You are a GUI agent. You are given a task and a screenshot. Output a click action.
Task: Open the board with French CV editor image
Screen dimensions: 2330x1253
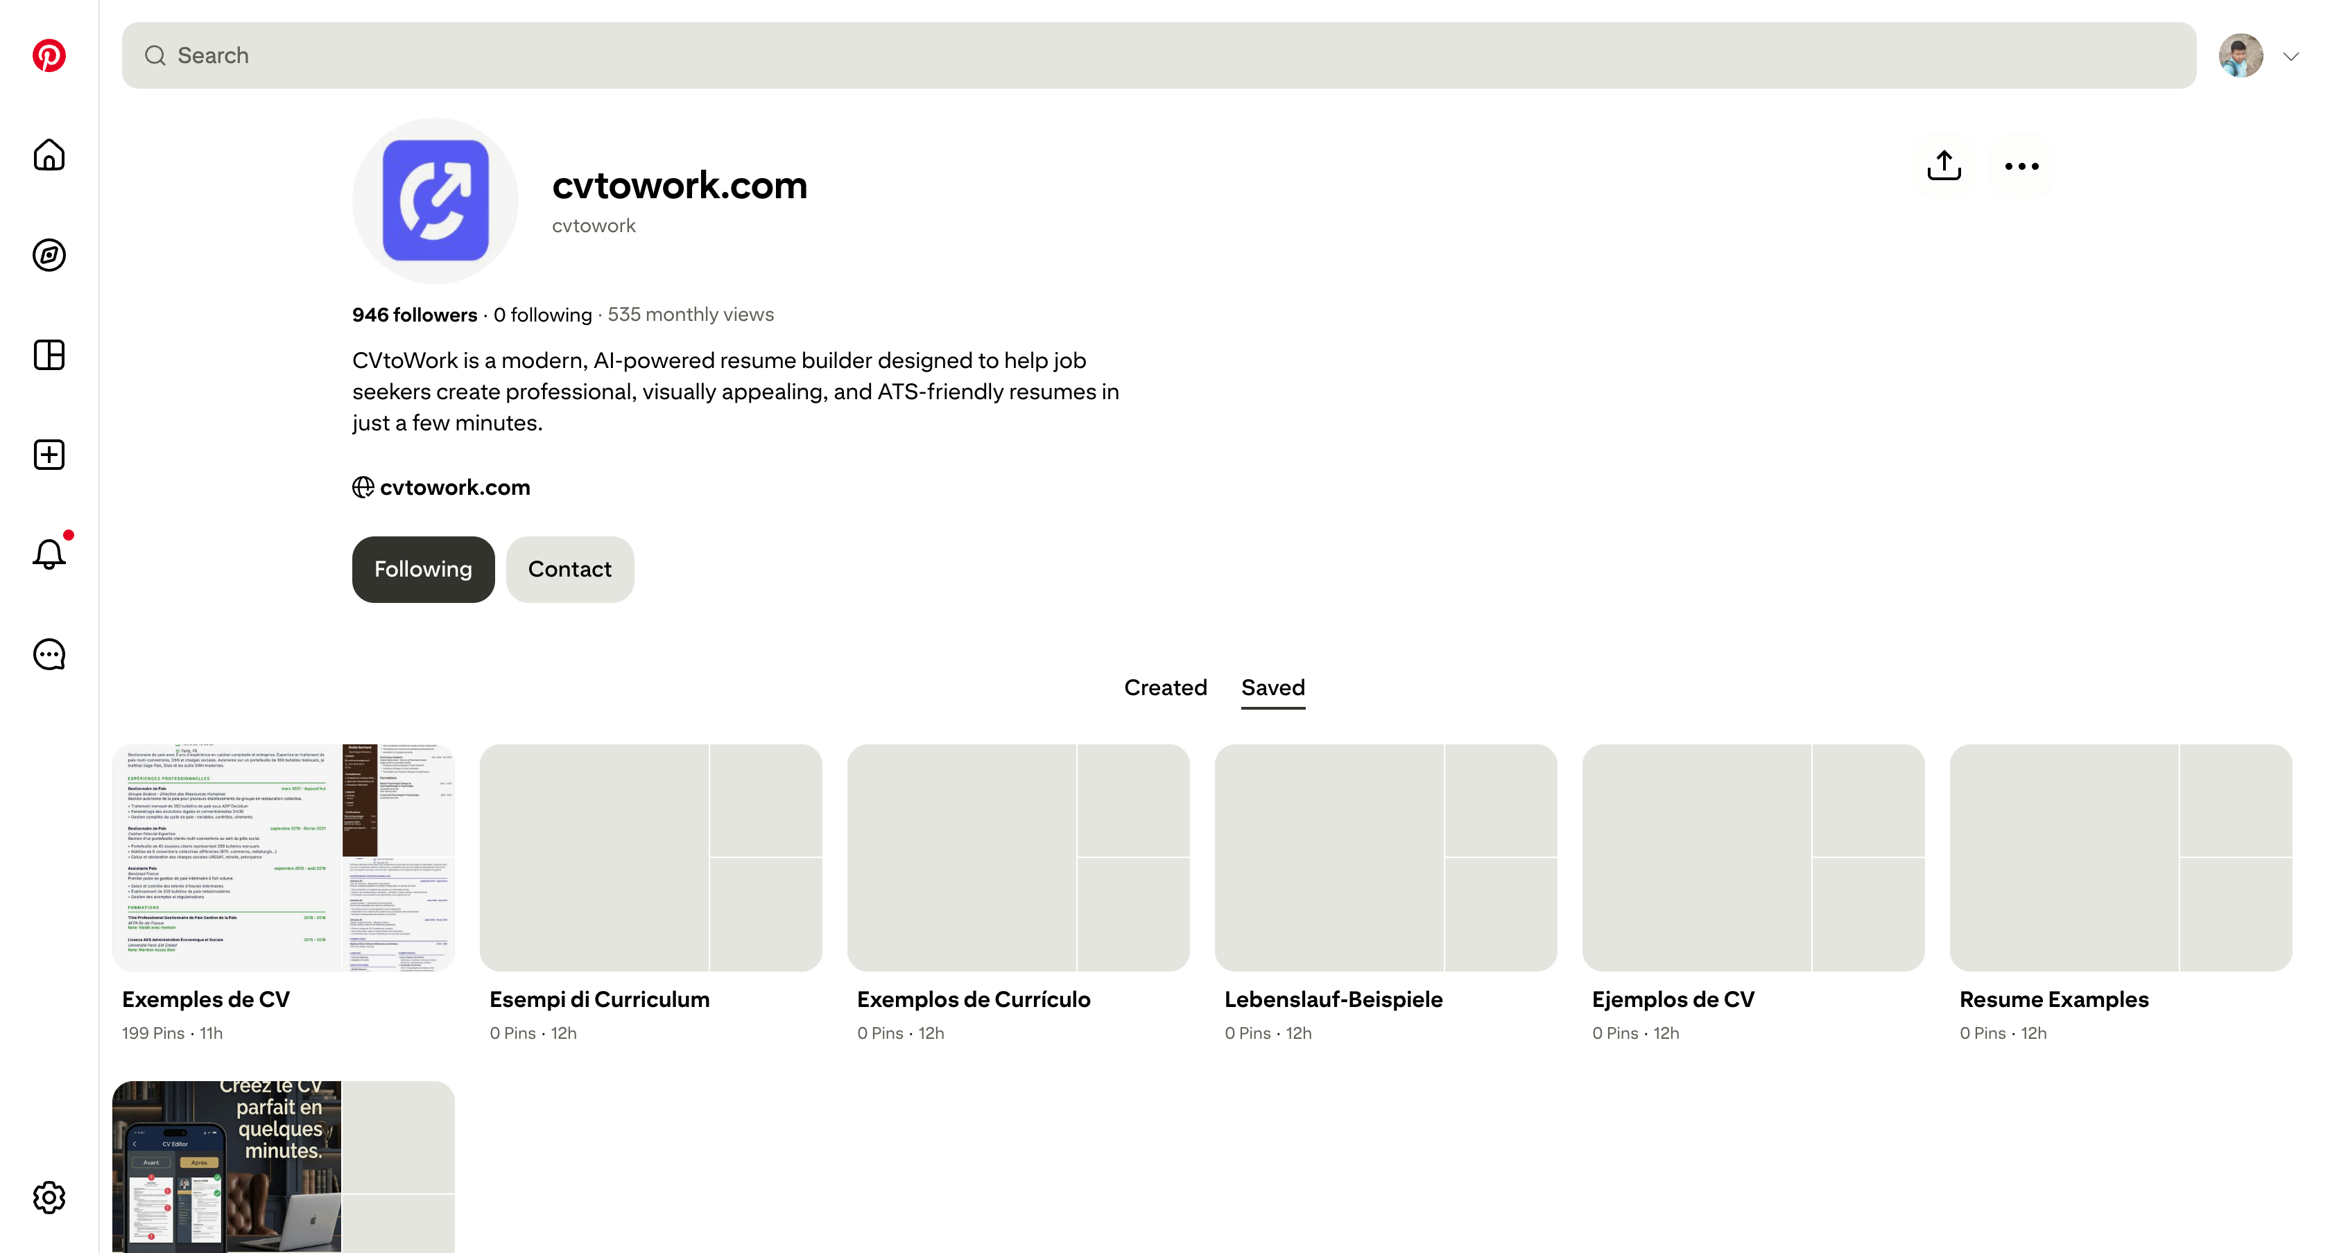click(x=283, y=1167)
